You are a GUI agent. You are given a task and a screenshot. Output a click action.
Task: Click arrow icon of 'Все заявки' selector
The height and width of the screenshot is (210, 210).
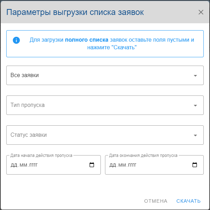[x=195, y=76]
